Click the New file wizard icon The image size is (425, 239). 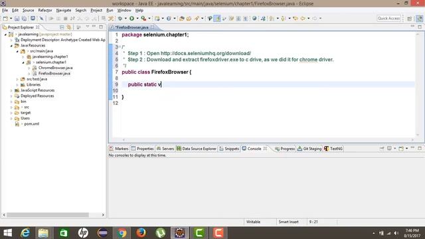tap(5, 19)
